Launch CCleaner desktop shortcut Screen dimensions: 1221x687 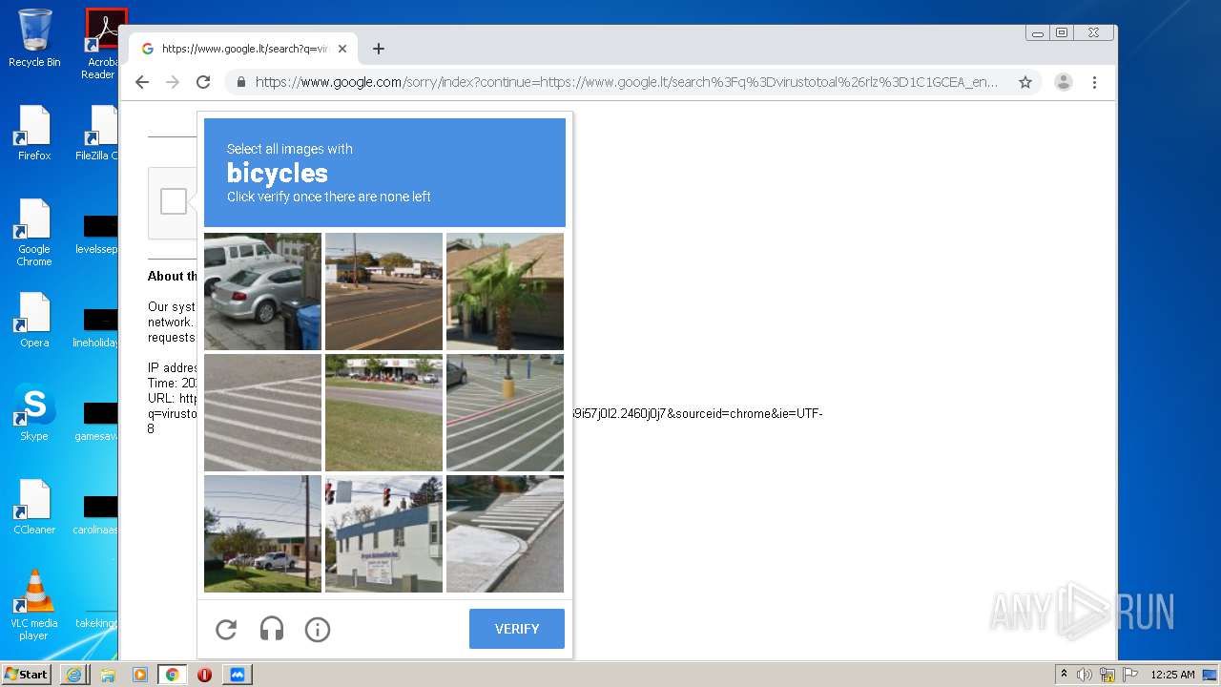click(34, 508)
